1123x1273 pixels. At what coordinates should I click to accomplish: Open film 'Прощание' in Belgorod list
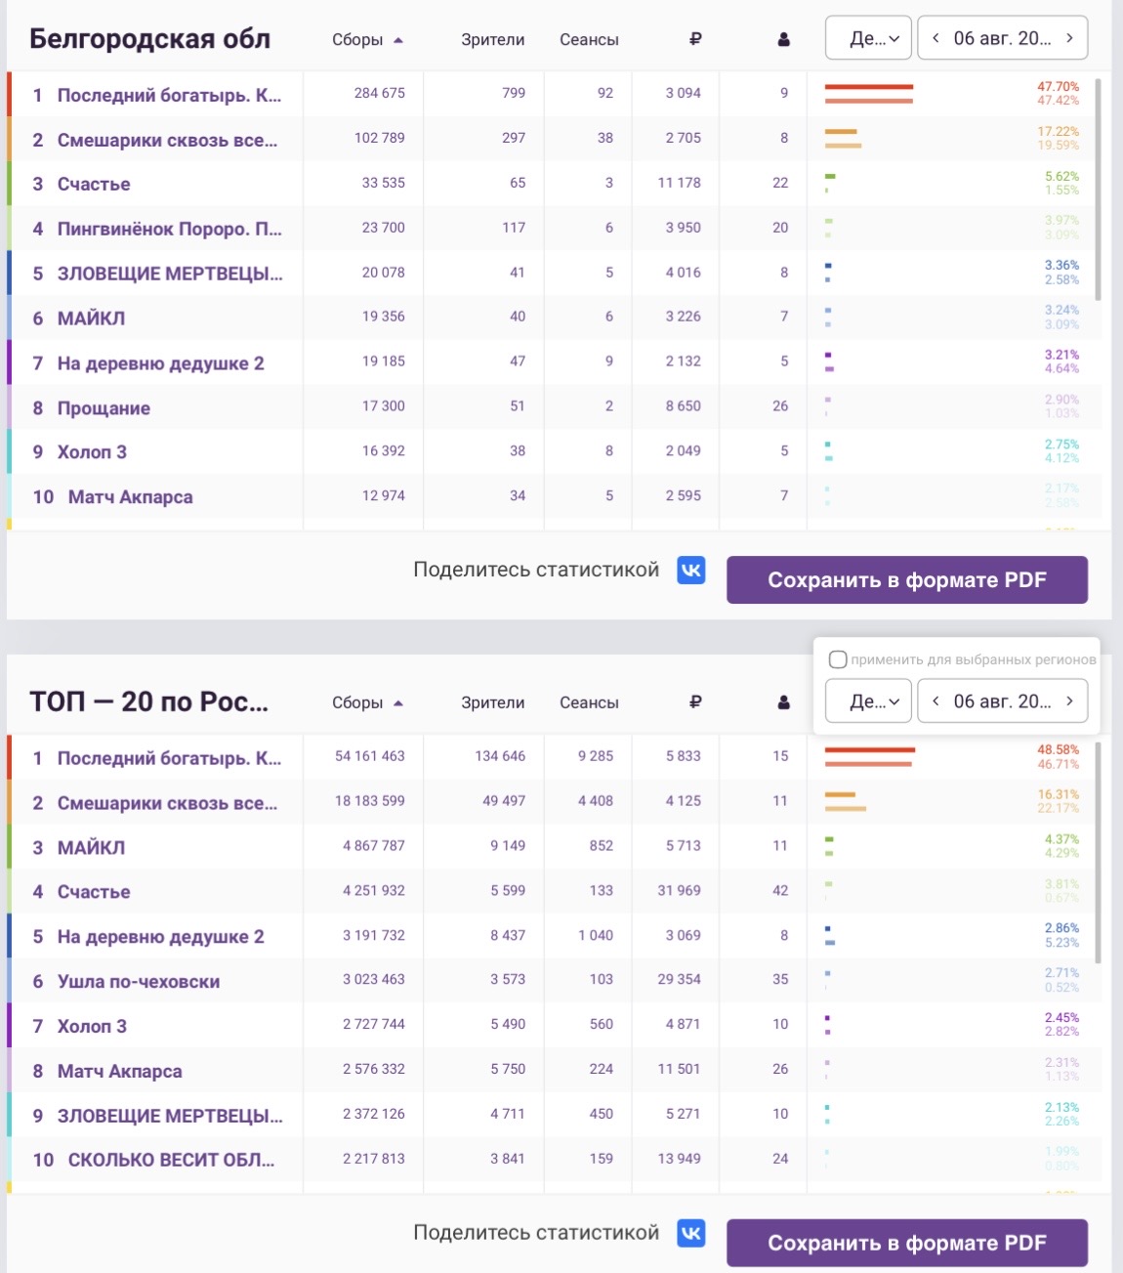(104, 408)
